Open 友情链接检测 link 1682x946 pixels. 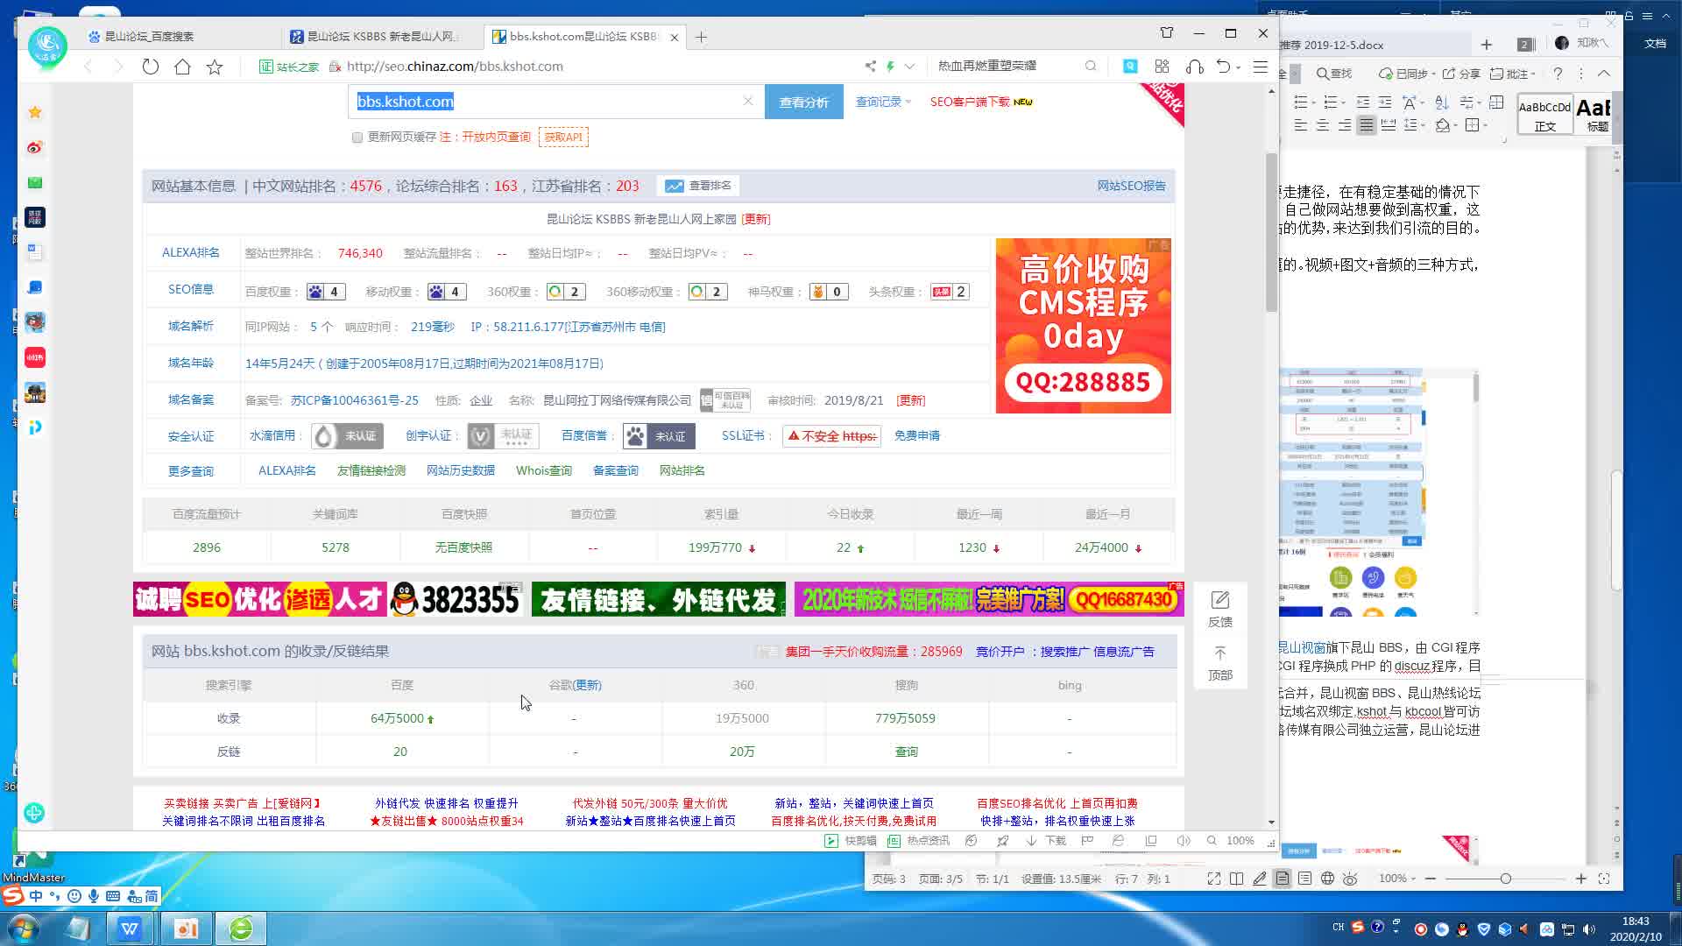[371, 471]
